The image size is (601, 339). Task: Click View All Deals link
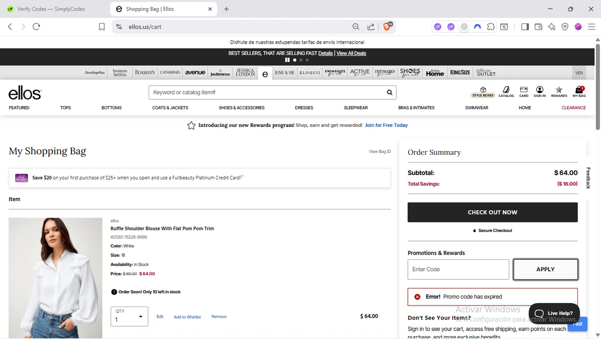tap(351, 53)
